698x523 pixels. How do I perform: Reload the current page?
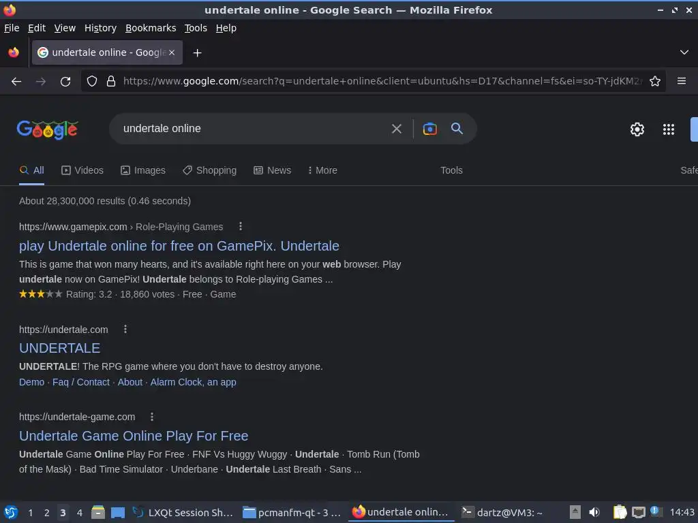(65, 82)
